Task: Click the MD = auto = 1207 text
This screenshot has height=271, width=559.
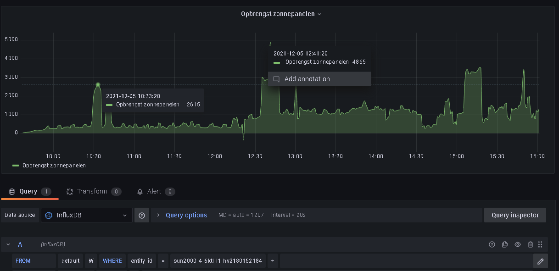Action: [241, 215]
